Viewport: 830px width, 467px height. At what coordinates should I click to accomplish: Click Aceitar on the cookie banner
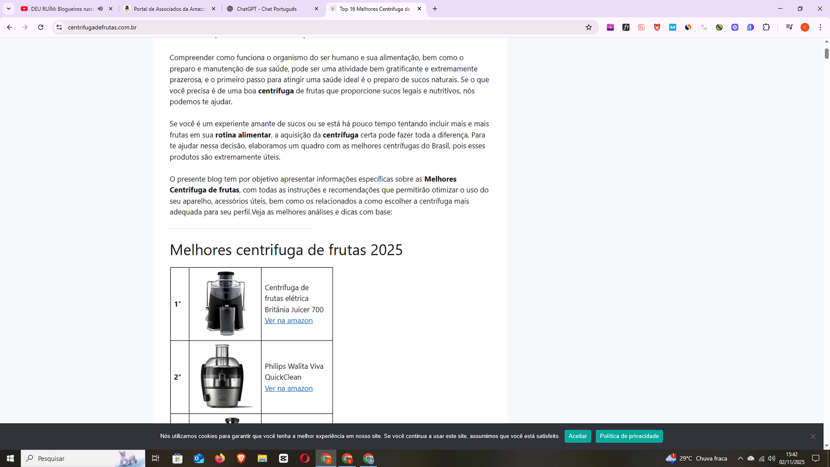click(x=577, y=436)
